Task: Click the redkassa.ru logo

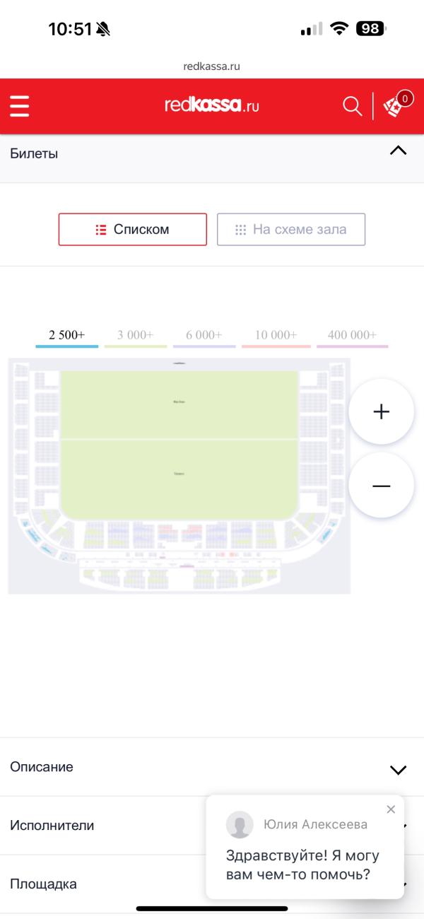Action: click(212, 106)
